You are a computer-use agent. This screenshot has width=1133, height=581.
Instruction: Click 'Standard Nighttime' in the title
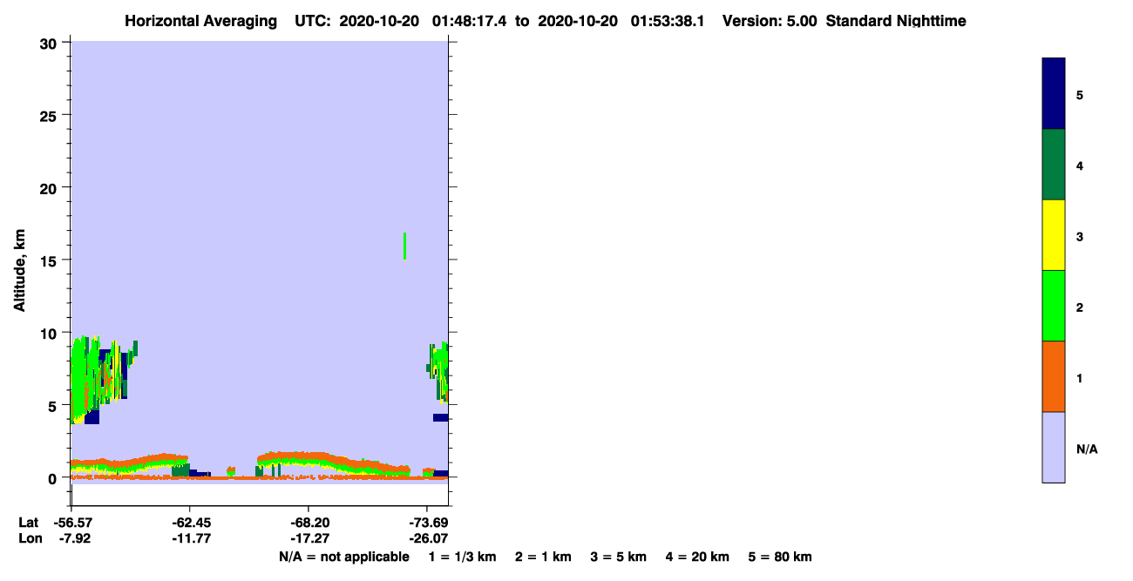pyautogui.click(x=896, y=21)
